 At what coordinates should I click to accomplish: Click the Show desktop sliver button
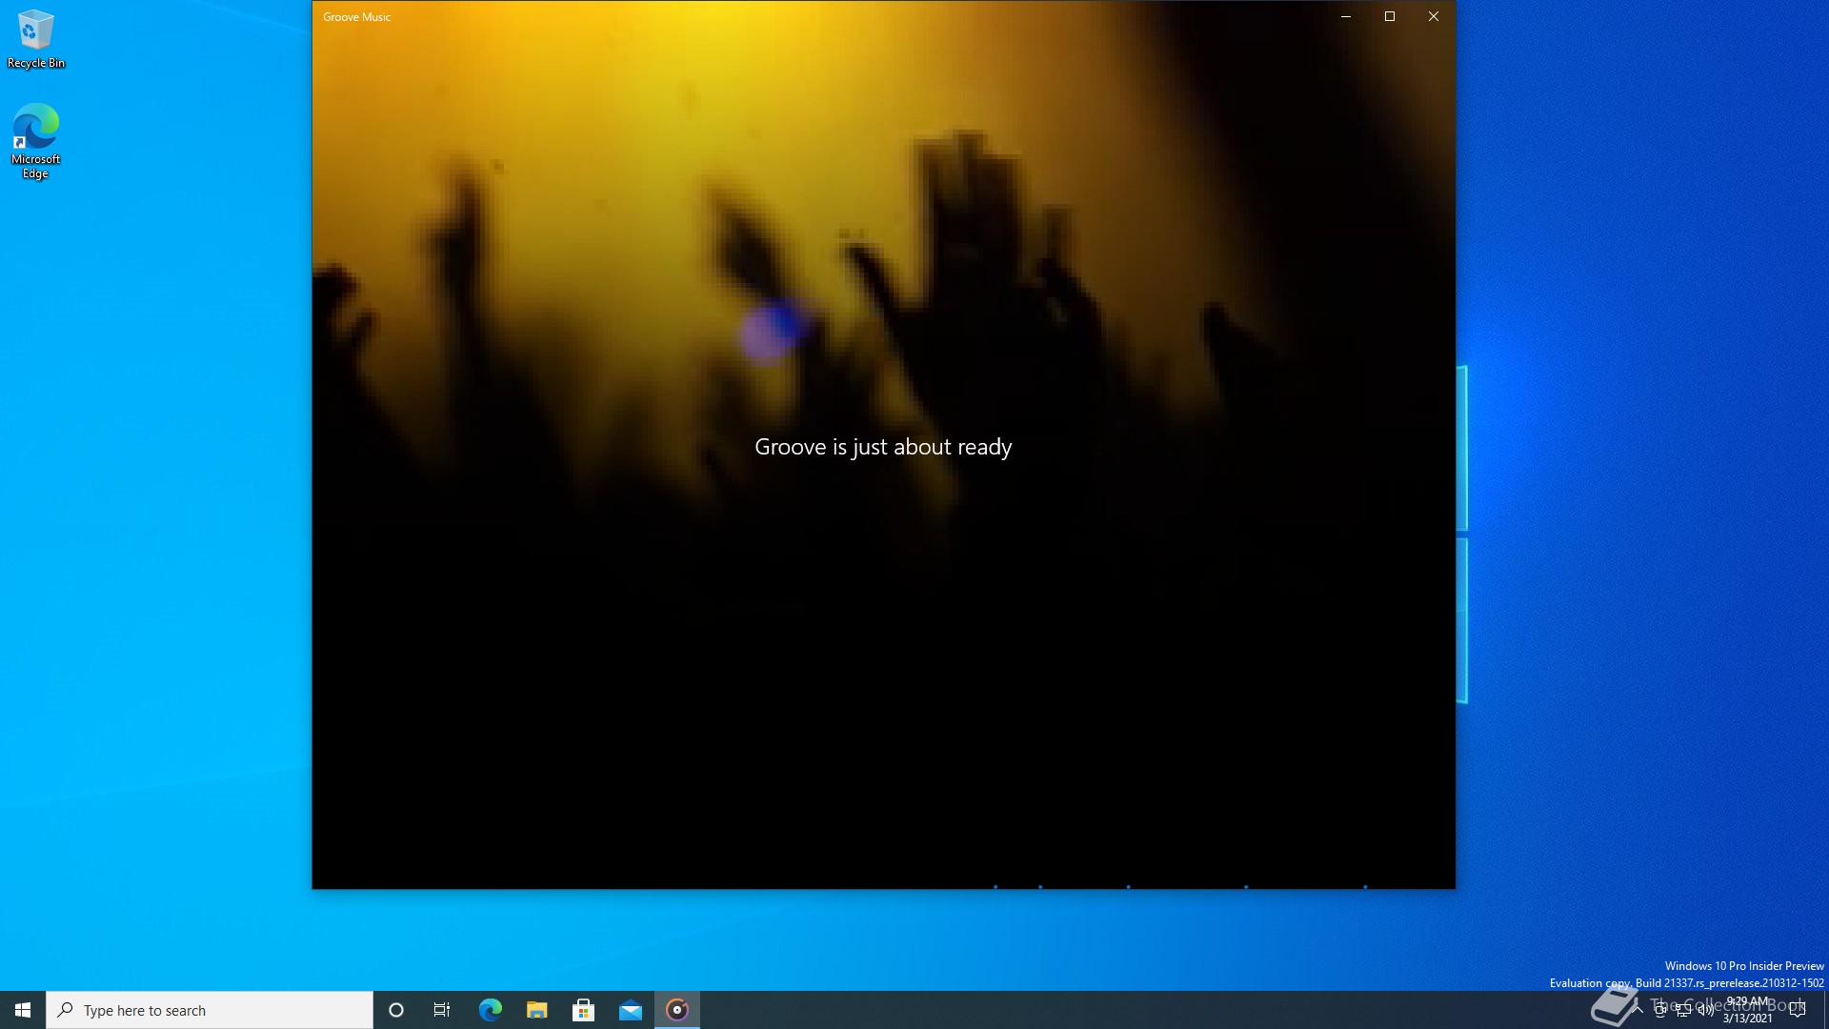tap(1825, 1010)
